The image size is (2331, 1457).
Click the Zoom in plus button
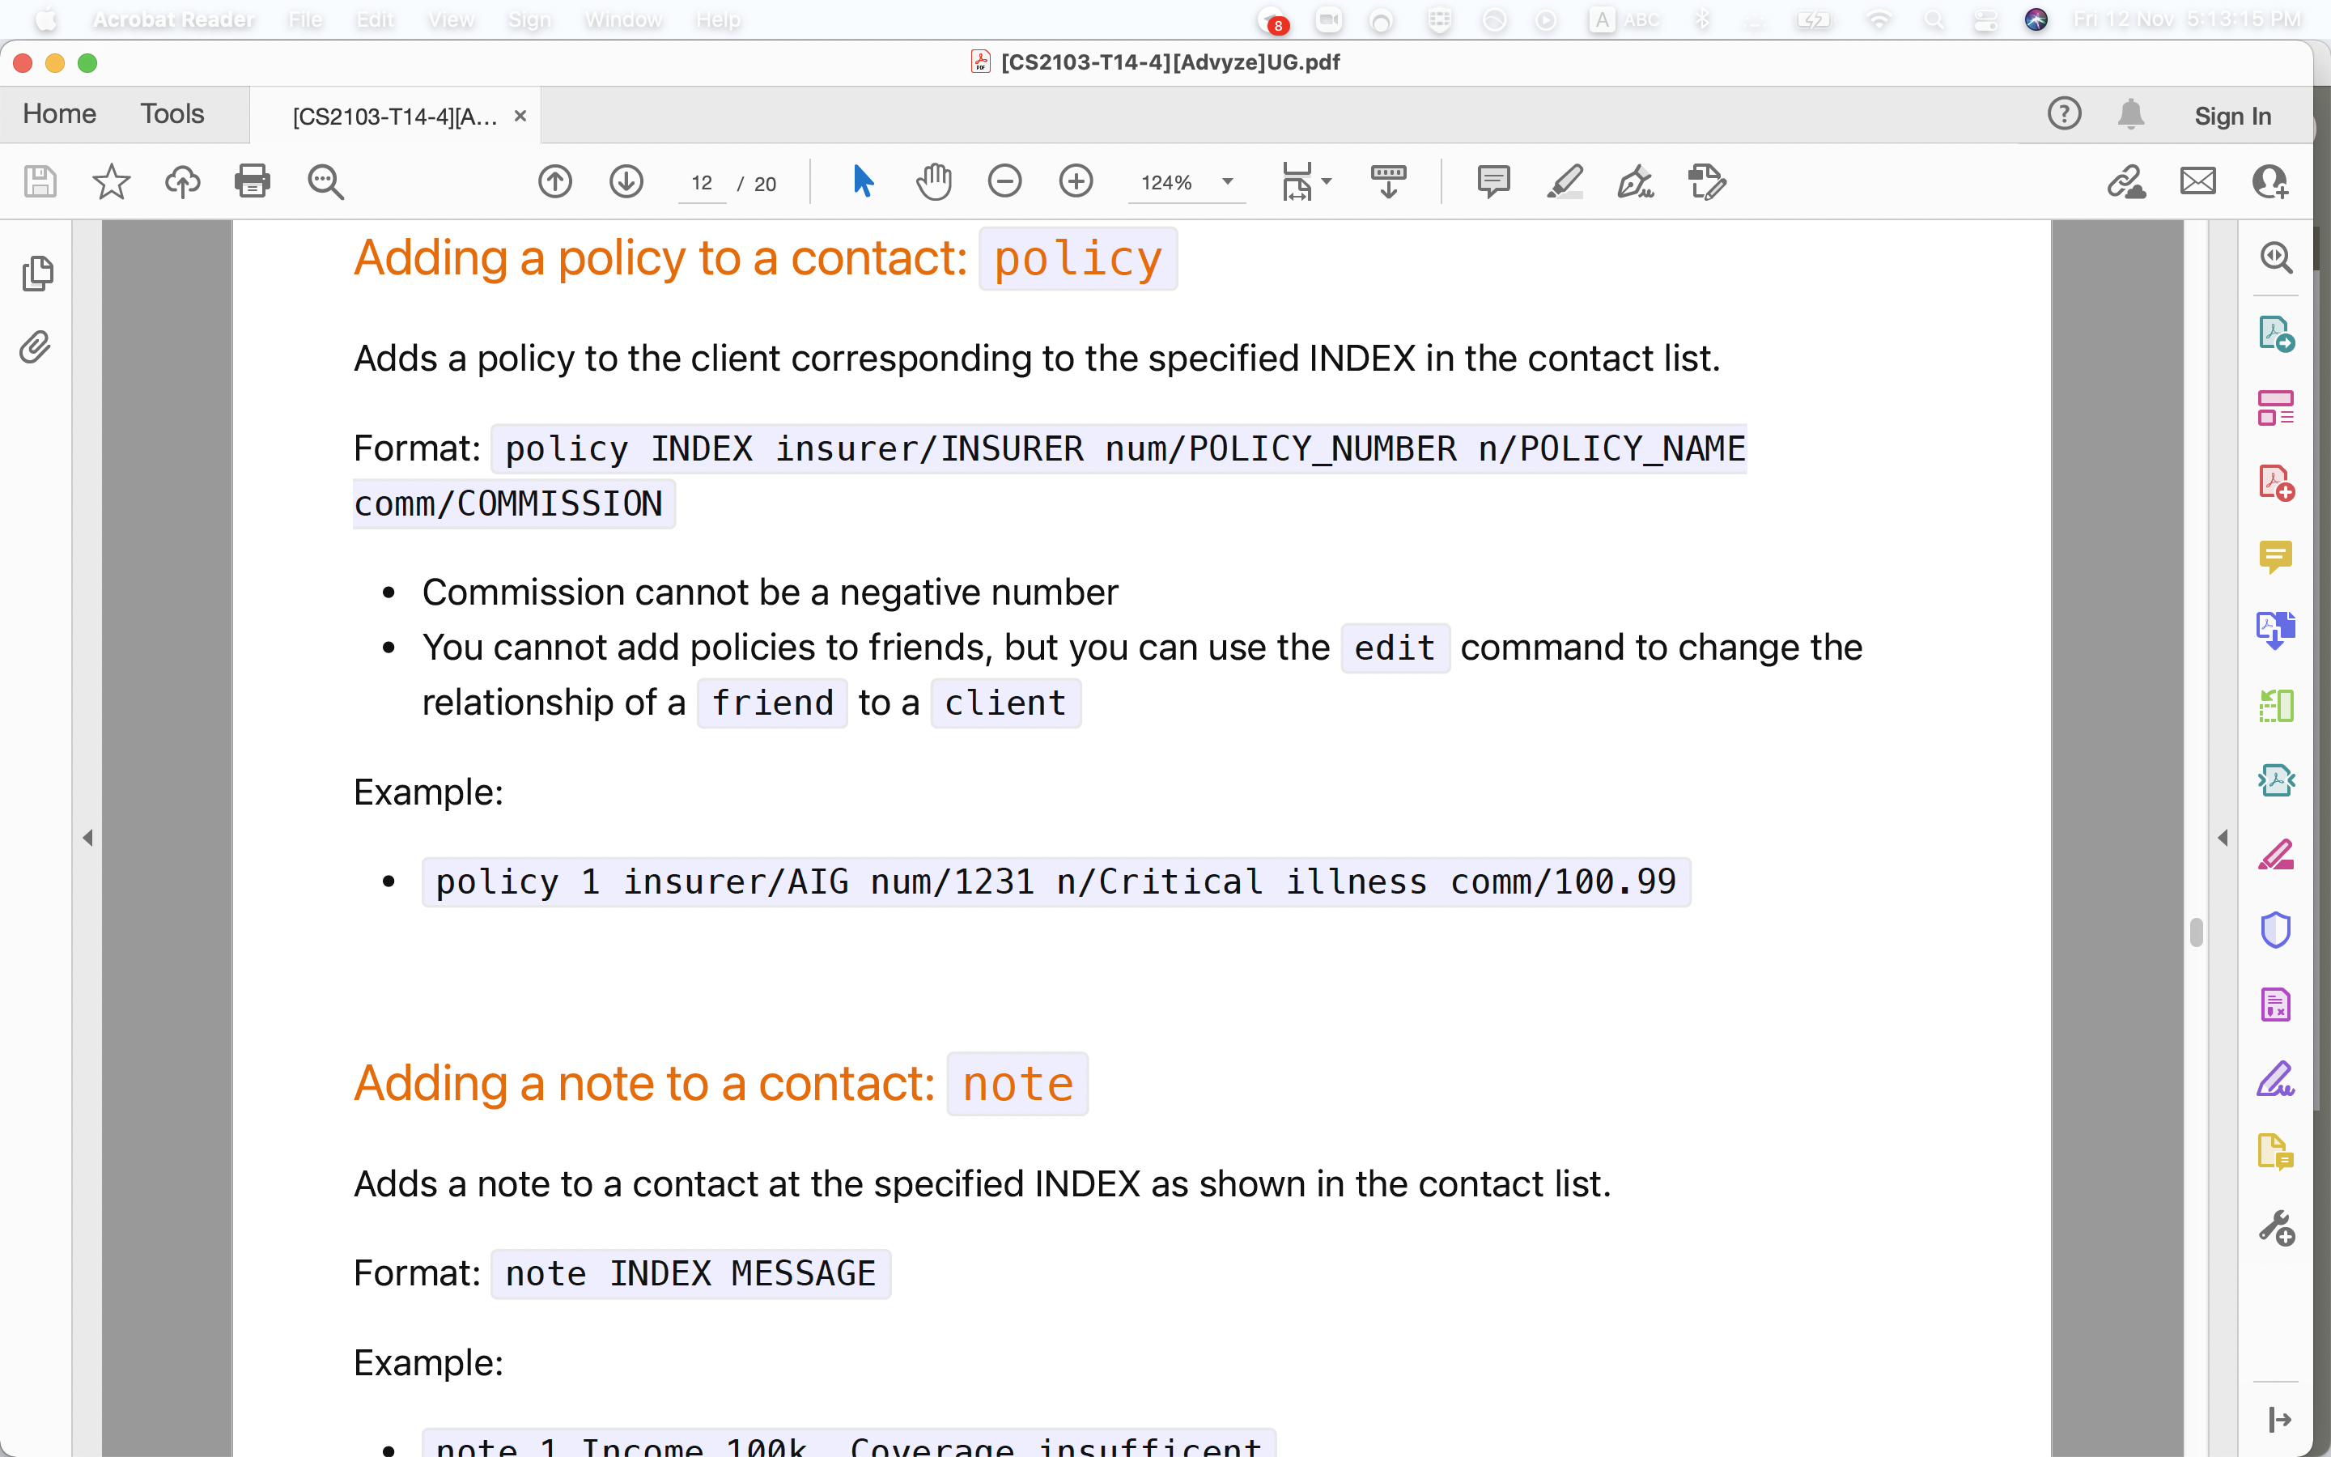coord(1076,181)
